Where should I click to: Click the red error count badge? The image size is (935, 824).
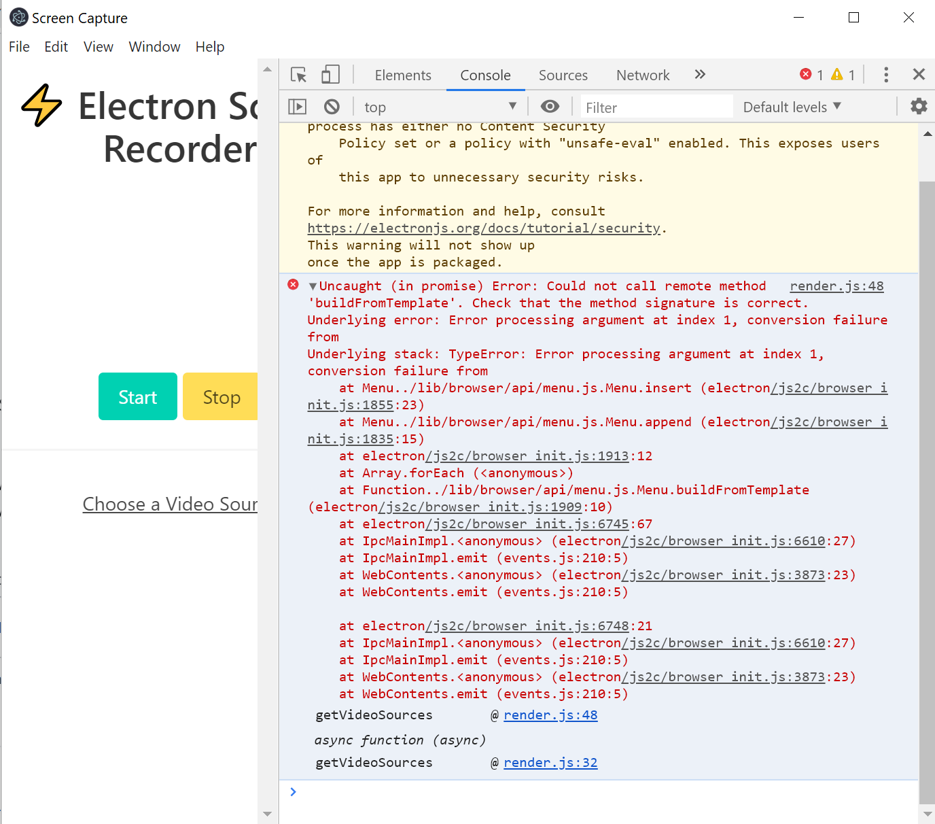pyautogui.click(x=812, y=75)
